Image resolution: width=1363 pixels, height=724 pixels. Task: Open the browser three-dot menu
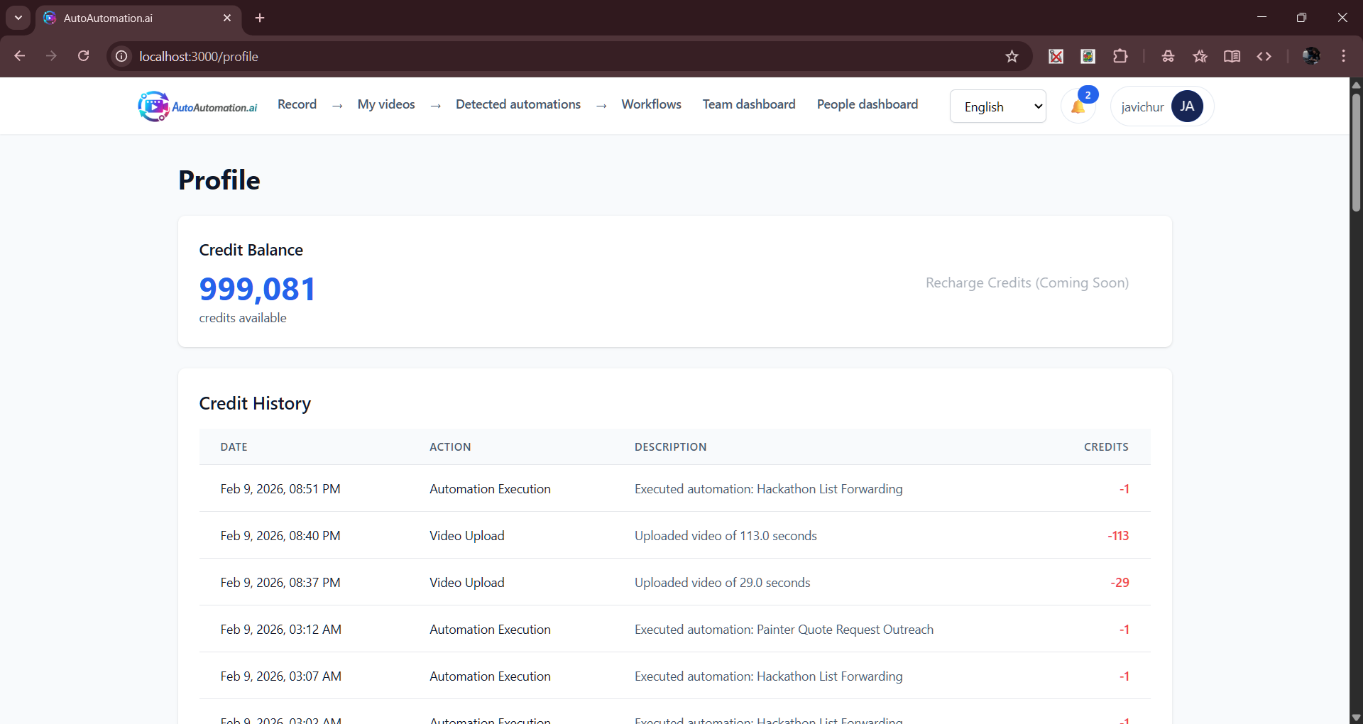point(1343,56)
